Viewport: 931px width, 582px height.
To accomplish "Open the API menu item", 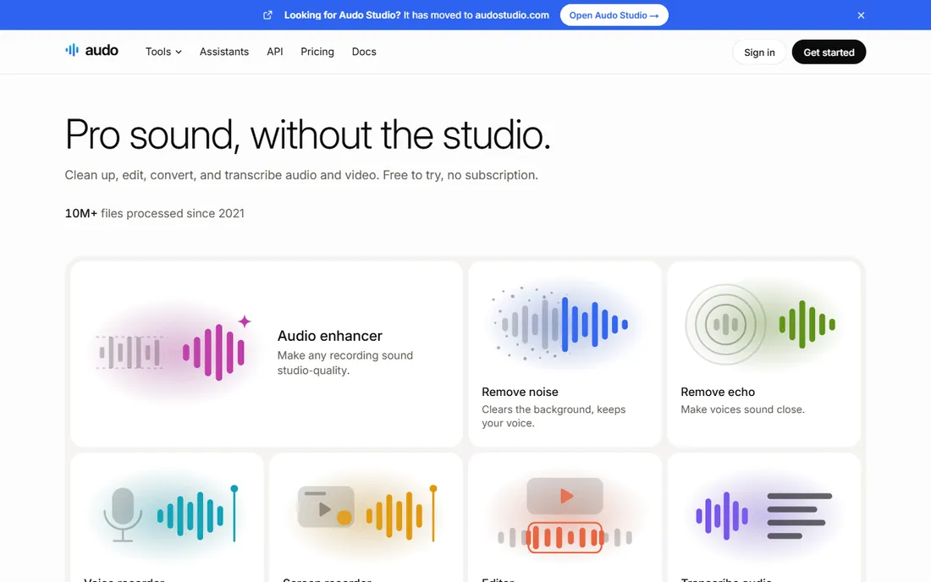I will coord(275,52).
